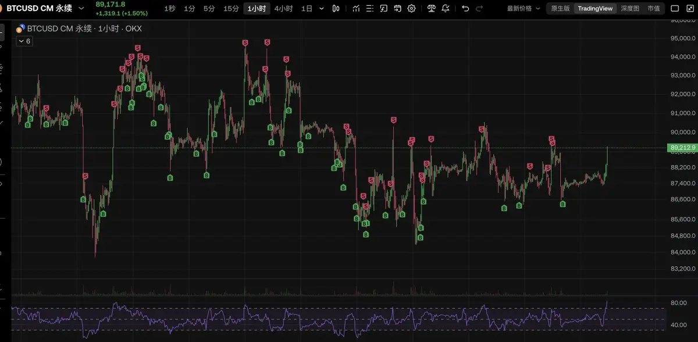
Task: Switch to TradingView chart view
Action: (595, 9)
